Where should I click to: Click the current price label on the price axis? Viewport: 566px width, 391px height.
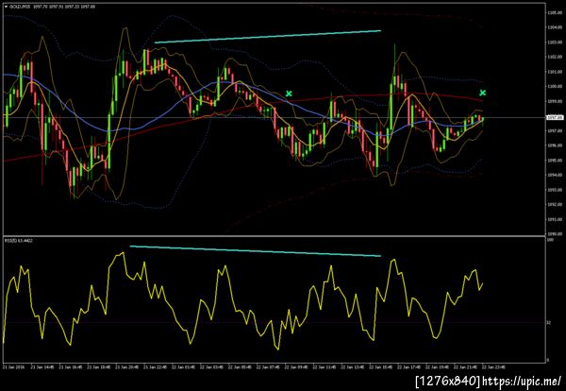pyautogui.click(x=555, y=117)
